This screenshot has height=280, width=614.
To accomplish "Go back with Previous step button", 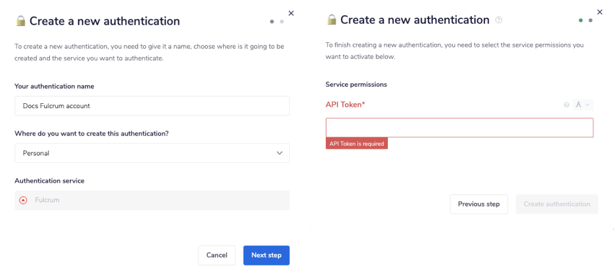I will click(x=478, y=204).
